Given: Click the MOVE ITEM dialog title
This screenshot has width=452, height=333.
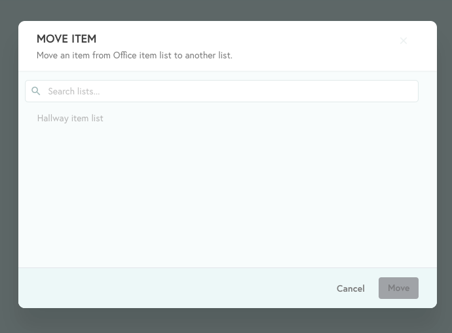Looking at the screenshot, I should [x=67, y=39].
